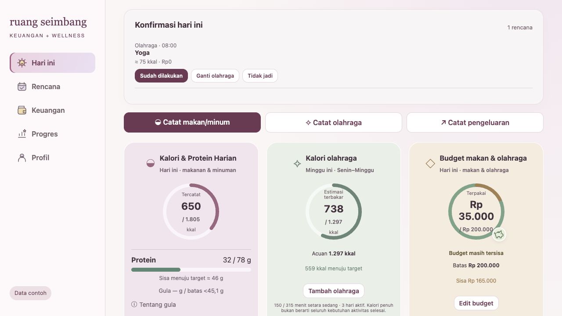Select Tidak jadi for Yoga
Image resolution: width=562 pixels, height=316 pixels.
pyautogui.click(x=260, y=76)
